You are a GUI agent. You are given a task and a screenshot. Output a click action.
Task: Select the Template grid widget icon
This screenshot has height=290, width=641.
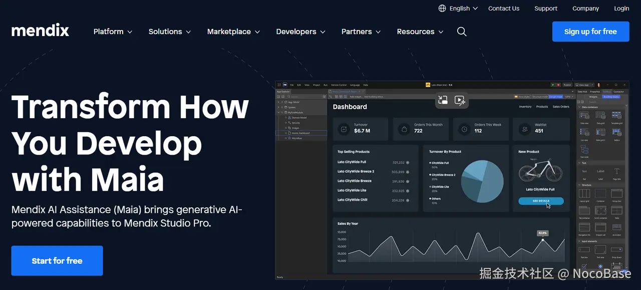pos(617,115)
